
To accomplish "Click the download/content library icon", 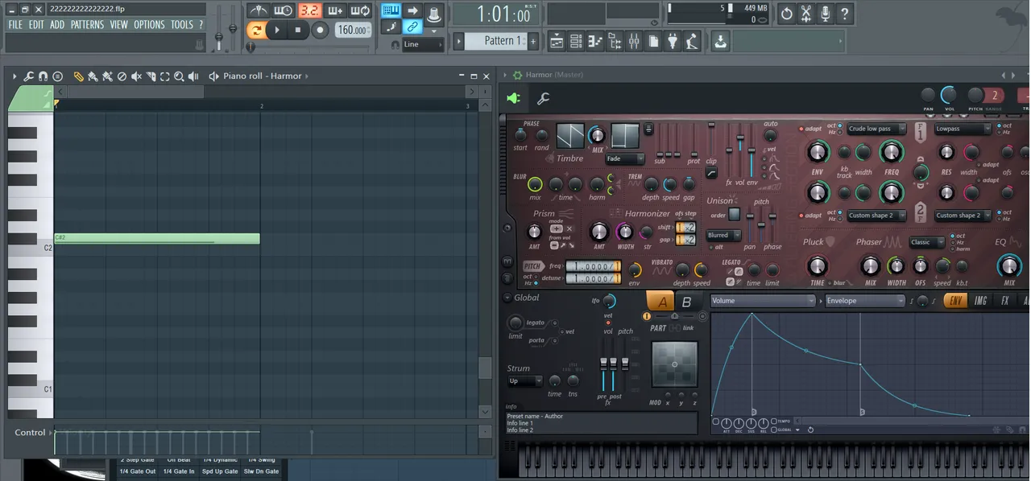I will pos(721,41).
